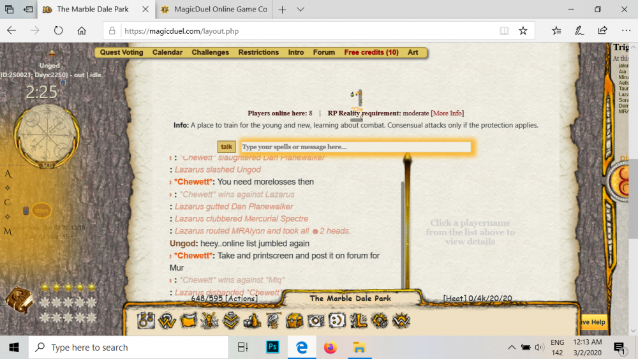The width and height of the screenshot is (638, 359).
Task: Open File Explorer from taskbar
Action: [359, 348]
